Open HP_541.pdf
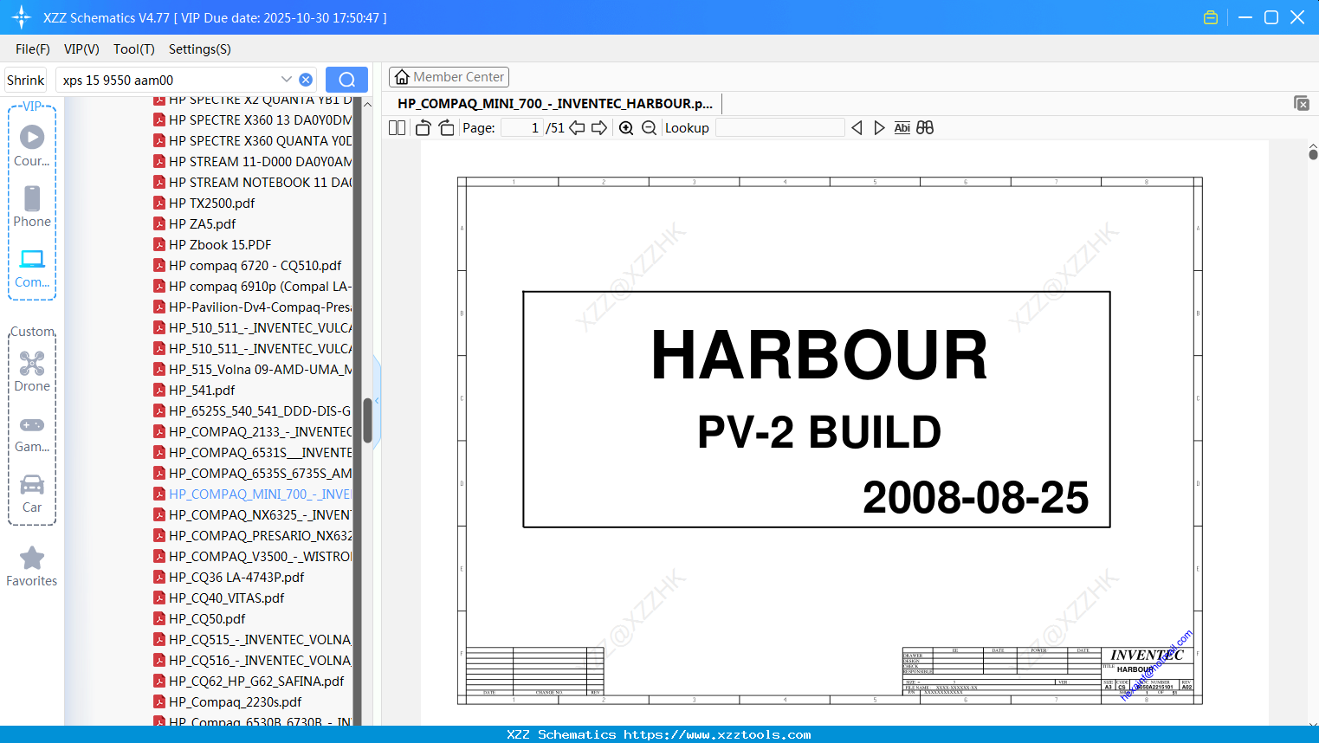Screen dimensions: 1319x743 tap(194, 390)
